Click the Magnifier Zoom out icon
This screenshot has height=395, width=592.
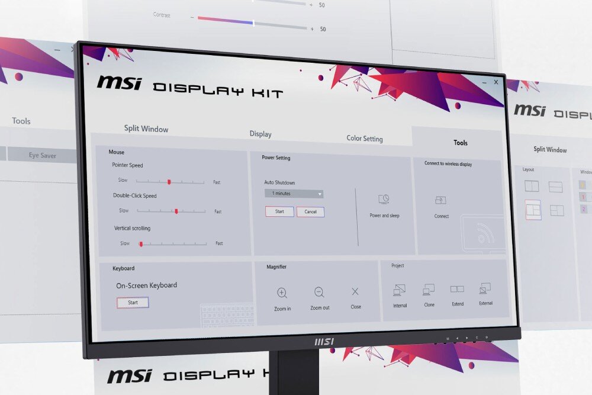[320, 293]
